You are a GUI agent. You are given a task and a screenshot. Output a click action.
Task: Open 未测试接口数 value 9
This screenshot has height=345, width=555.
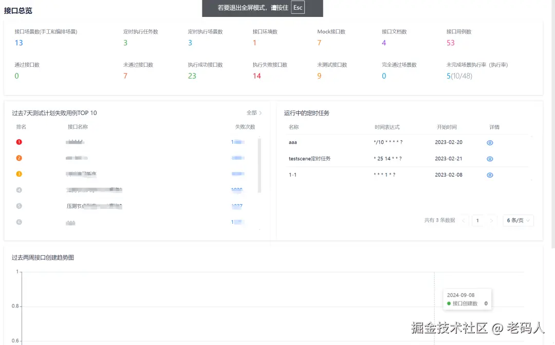319,75
